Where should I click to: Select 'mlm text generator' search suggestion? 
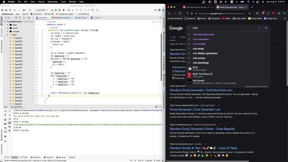coord(203,35)
